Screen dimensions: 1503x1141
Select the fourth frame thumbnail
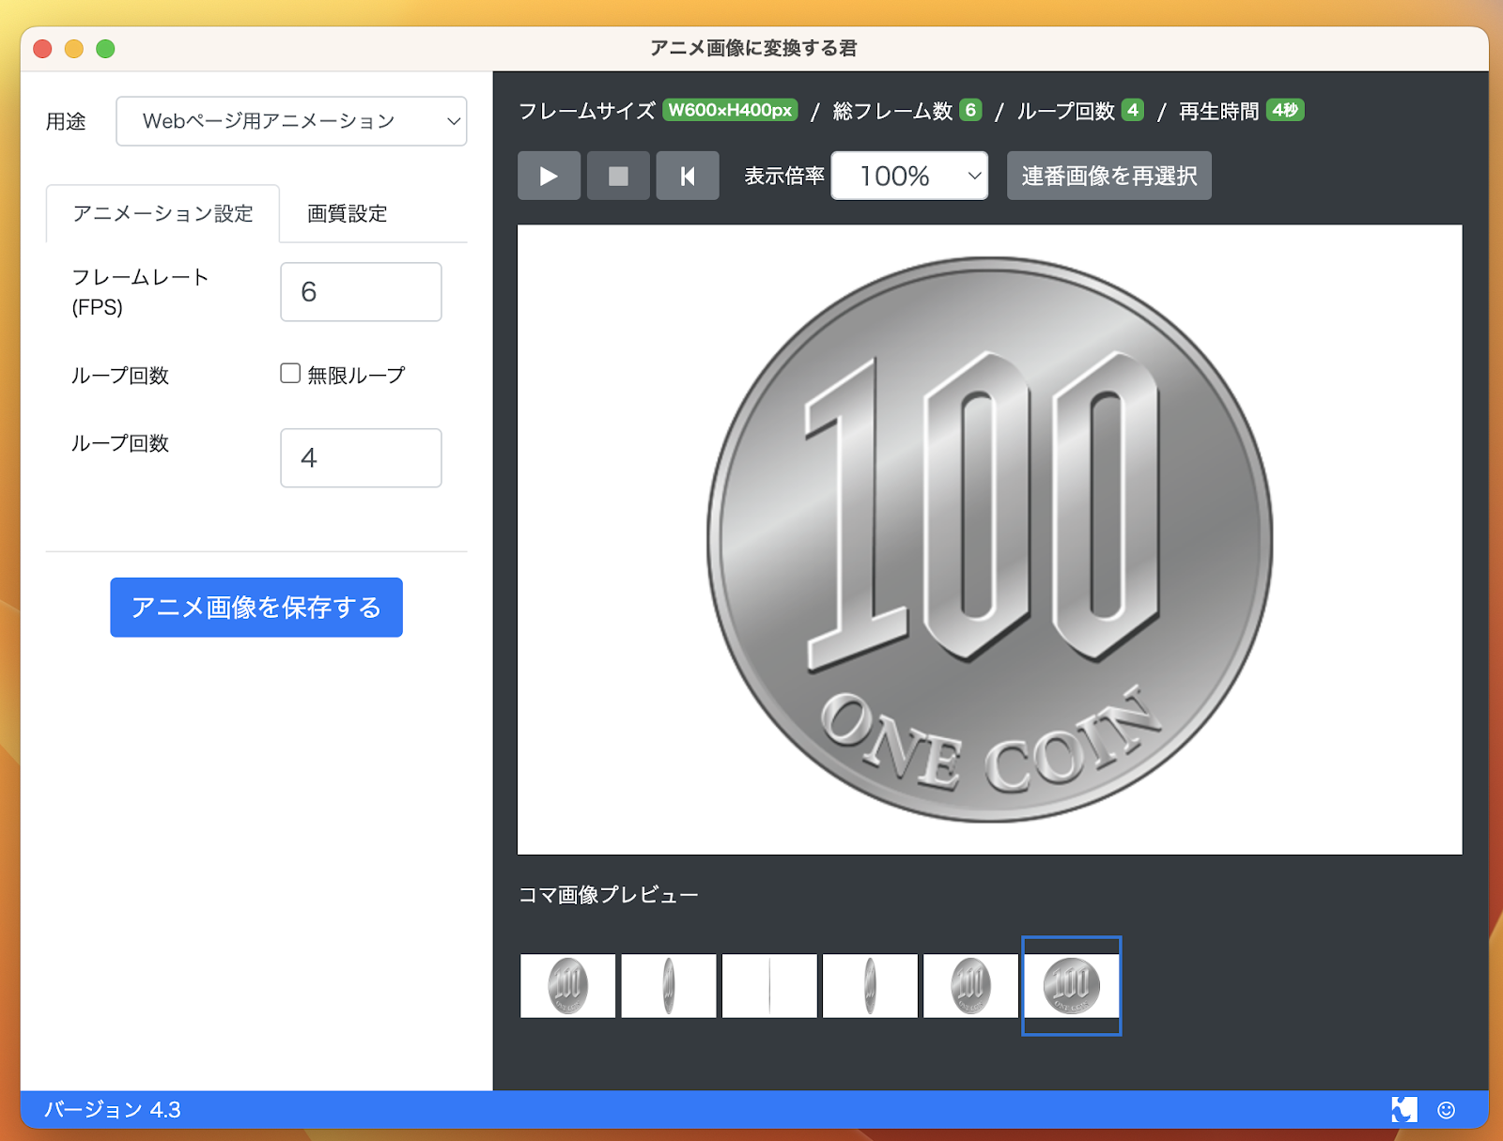870,985
